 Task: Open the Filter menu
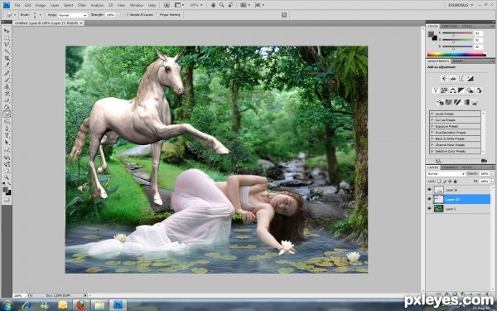[82, 5]
